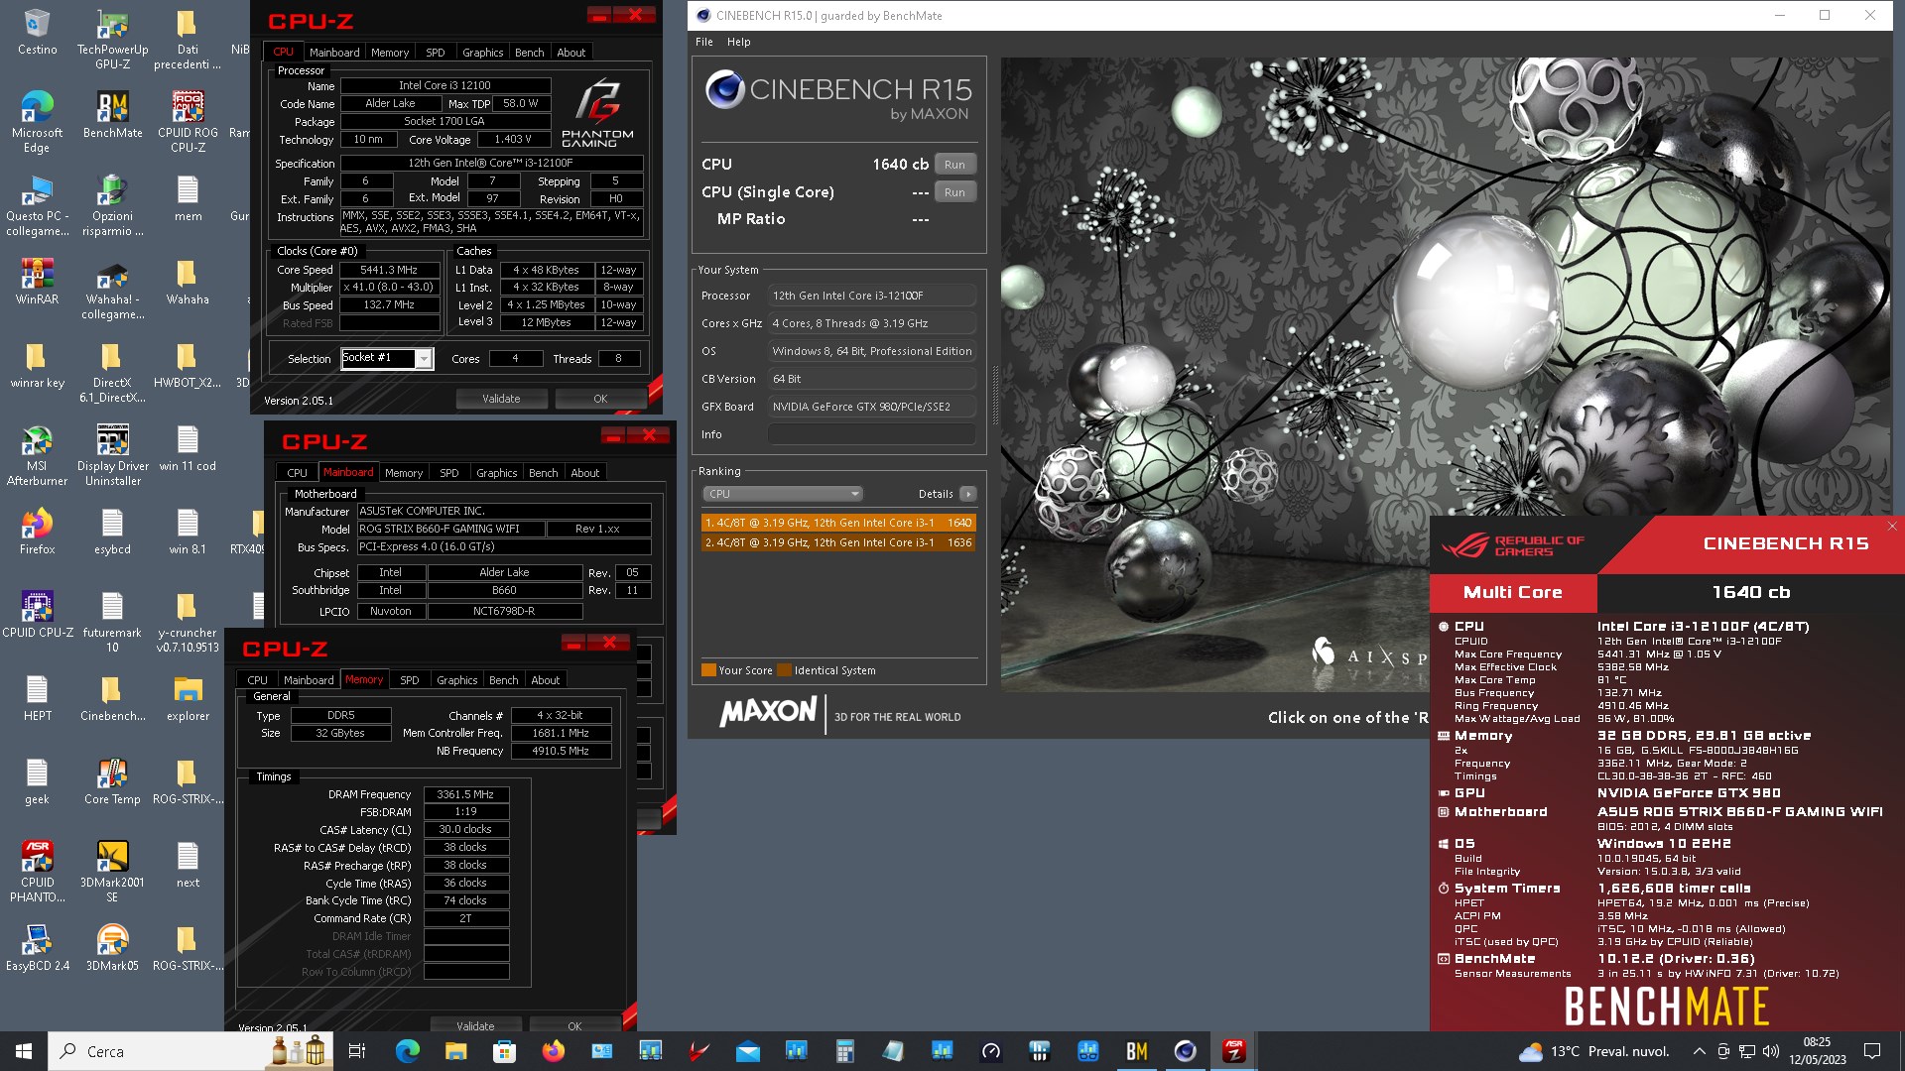Open the Display Driver Uninstaller desktop icon

[x=112, y=456]
